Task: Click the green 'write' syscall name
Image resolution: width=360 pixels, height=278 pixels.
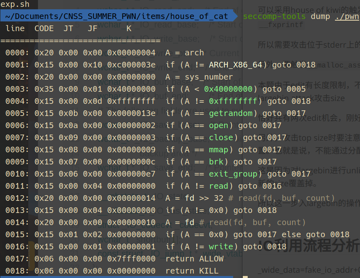Action: pos(221,247)
